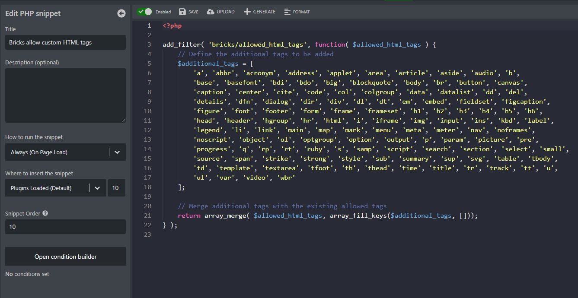This screenshot has width=578, height=298.
Task: Click the SAVE label in toolbar
Action: (193, 12)
